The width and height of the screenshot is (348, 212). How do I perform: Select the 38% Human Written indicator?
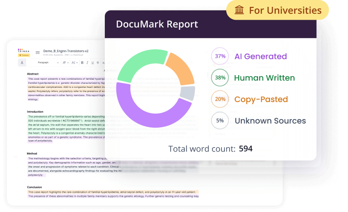(220, 78)
